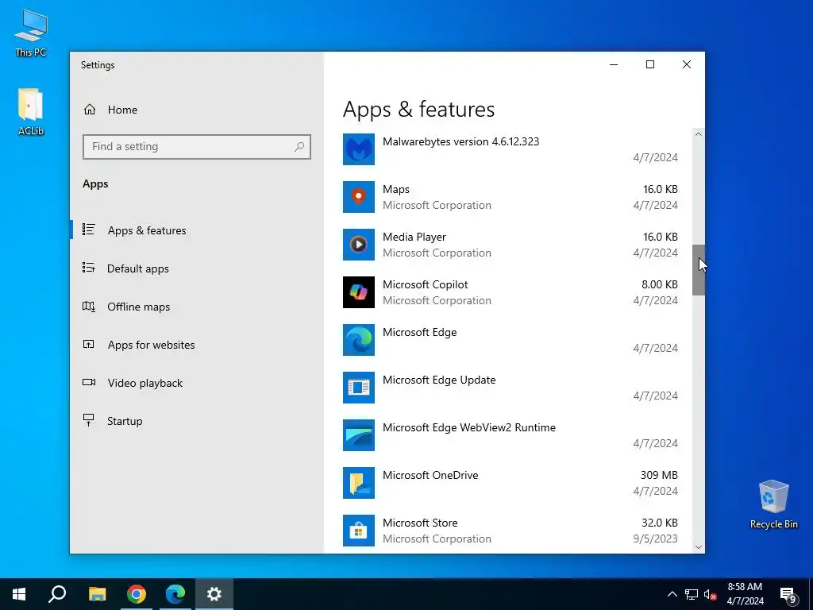
Task: Click the Video playback camera icon
Action: (x=89, y=382)
